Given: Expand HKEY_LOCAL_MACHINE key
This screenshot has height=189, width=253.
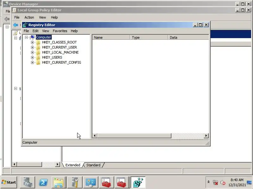Looking at the screenshot, I should (32, 52).
